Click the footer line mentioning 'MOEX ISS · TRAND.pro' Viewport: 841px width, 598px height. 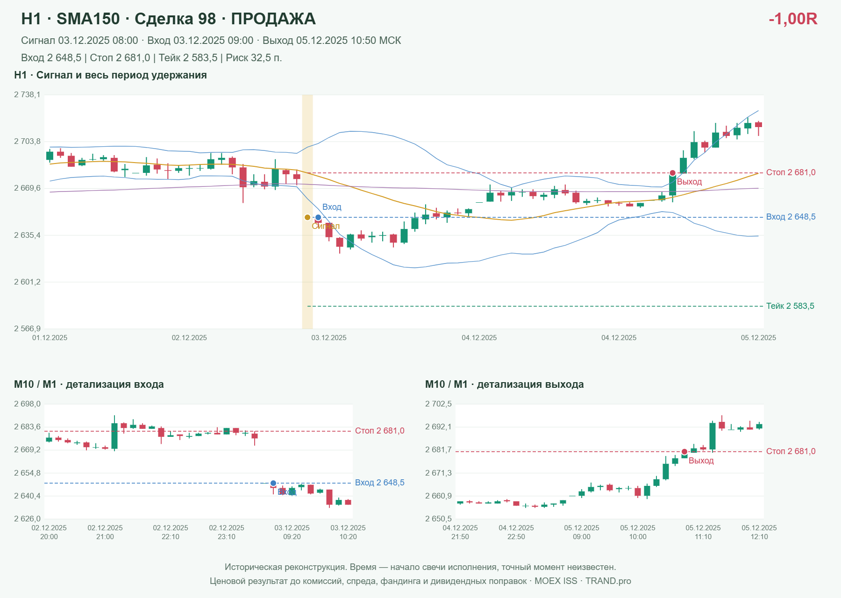tap(420, 581)
